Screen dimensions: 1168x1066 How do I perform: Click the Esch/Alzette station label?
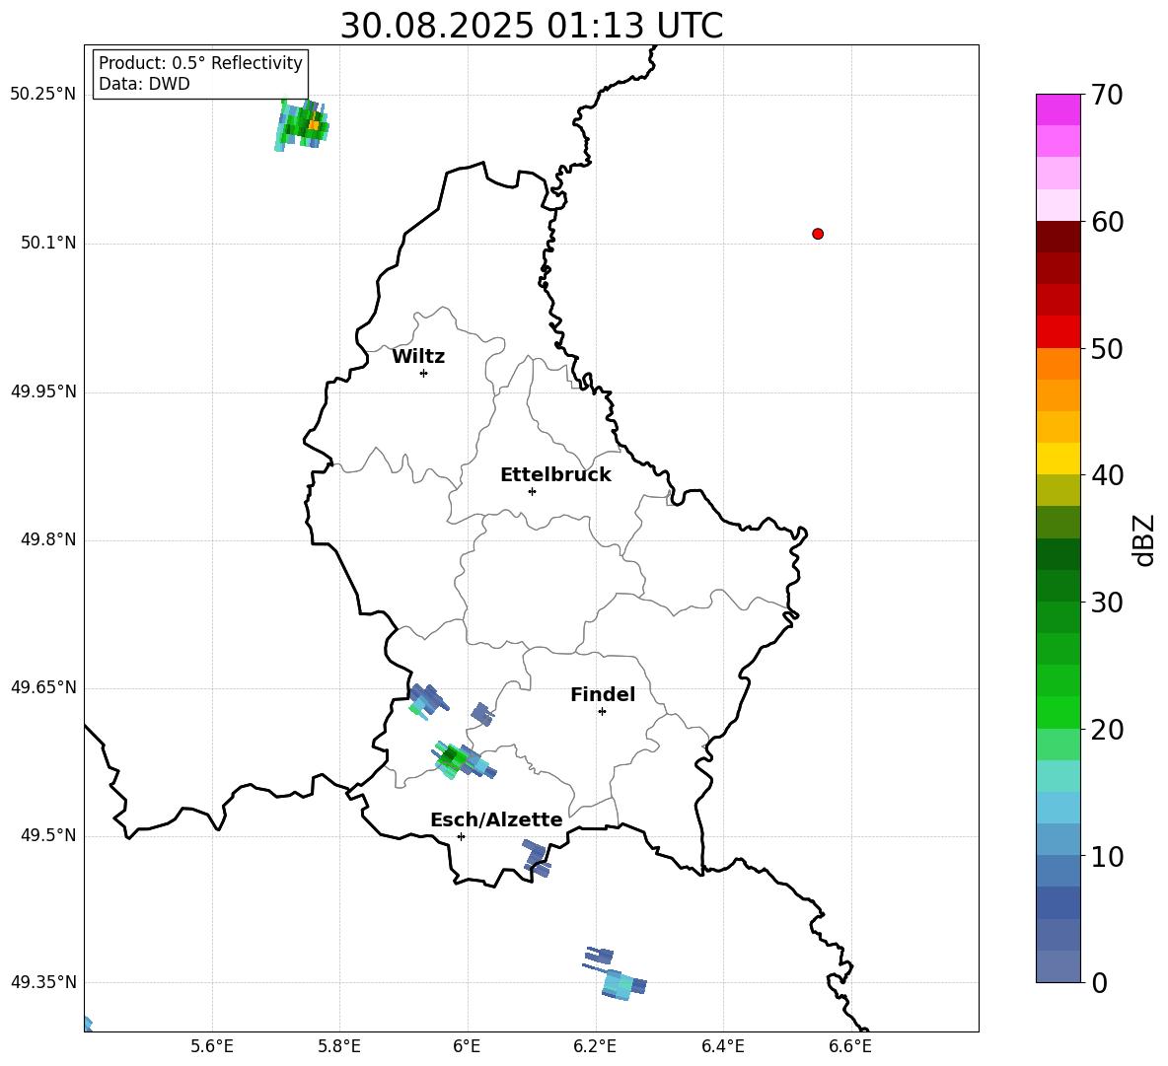(x=496, y=819)
